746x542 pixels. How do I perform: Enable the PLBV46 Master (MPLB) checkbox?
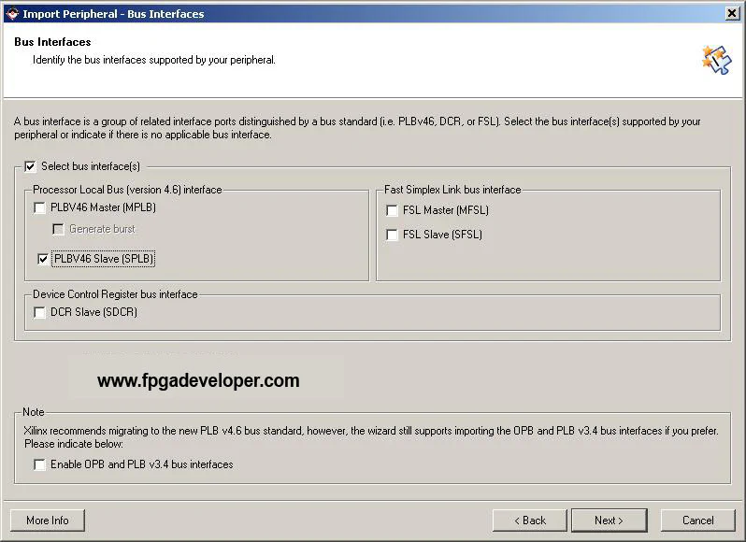click(x=40, y=208)
